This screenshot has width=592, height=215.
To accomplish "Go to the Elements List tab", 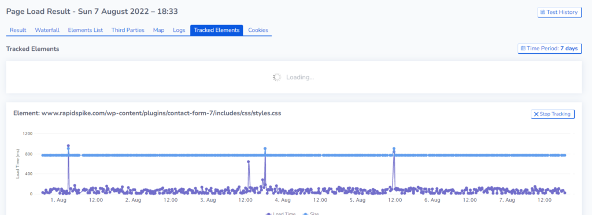I will click(86, 30).
